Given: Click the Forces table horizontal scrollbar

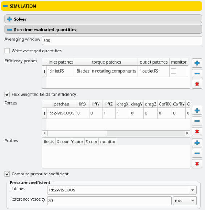Looking at the screenshot, I should click(116, 133).
